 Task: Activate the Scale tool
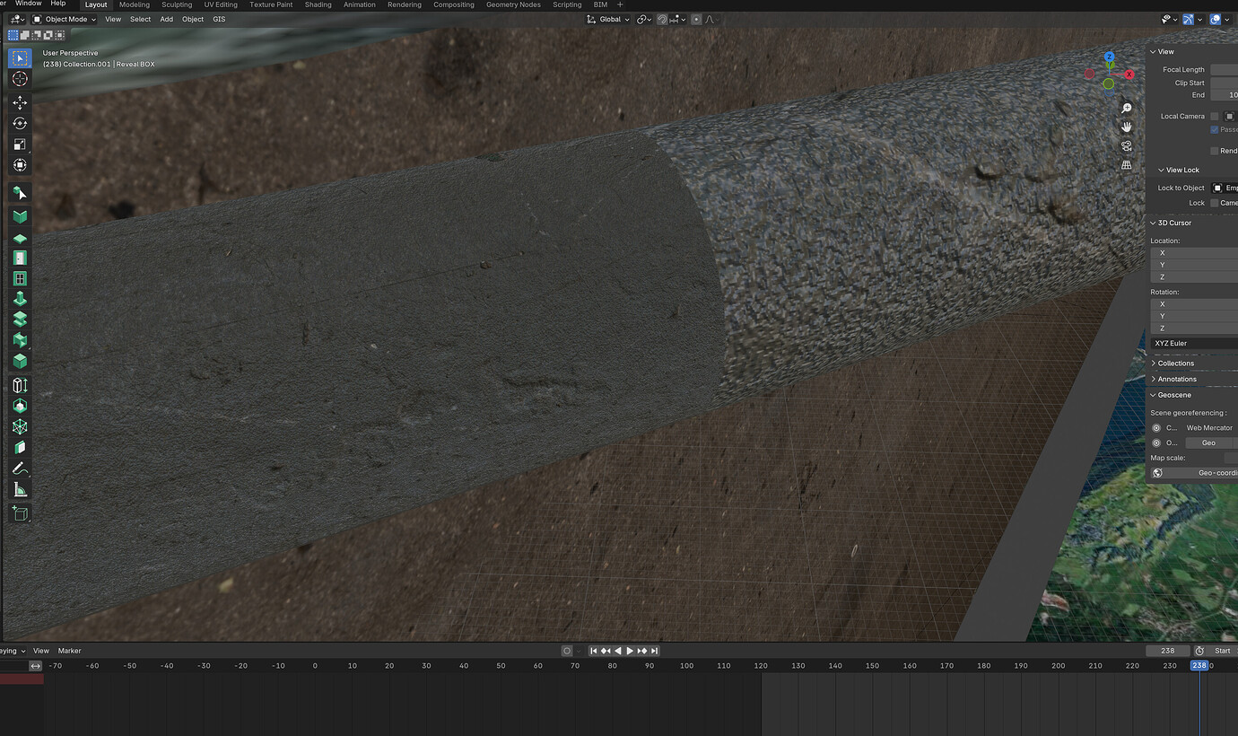coord(20,144)
